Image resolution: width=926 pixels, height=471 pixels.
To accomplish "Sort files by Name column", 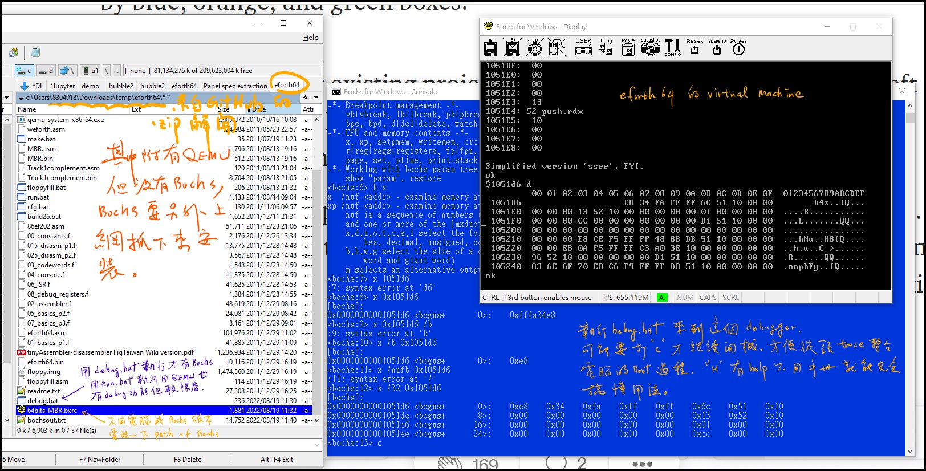I will [73, 109].
